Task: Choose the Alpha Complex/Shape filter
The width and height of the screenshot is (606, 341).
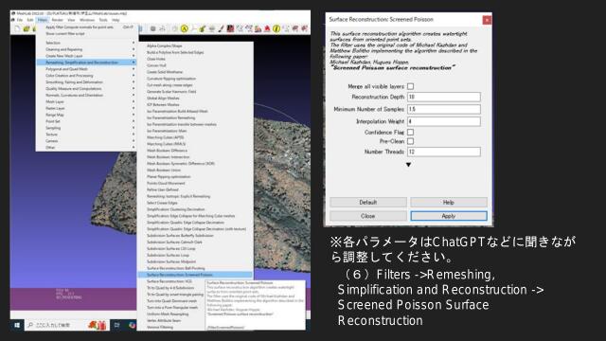Action: pos(196,45)
